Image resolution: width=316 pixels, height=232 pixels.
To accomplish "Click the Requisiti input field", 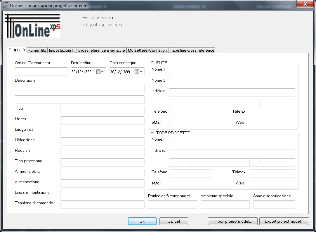I will (x=103, y=152).
